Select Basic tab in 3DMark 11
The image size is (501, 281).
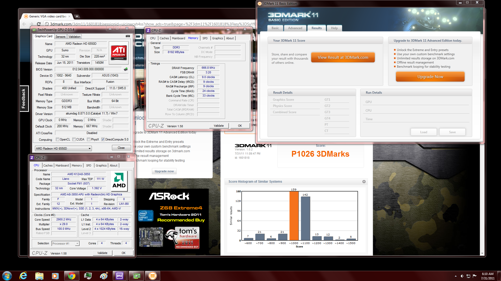(275, 28)
